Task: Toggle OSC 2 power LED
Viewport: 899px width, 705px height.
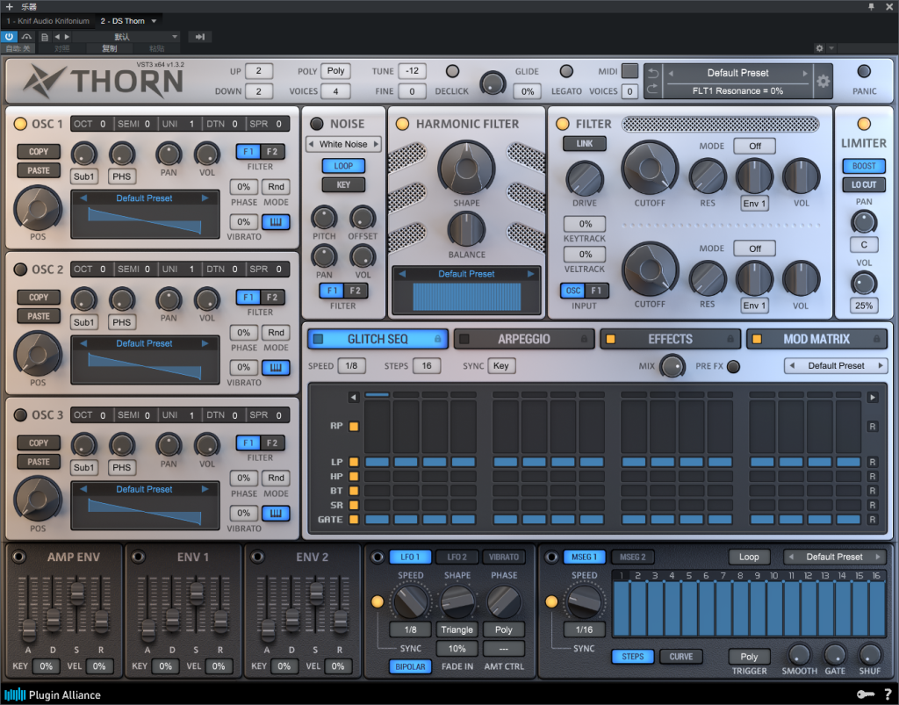Action: [20, 270]
